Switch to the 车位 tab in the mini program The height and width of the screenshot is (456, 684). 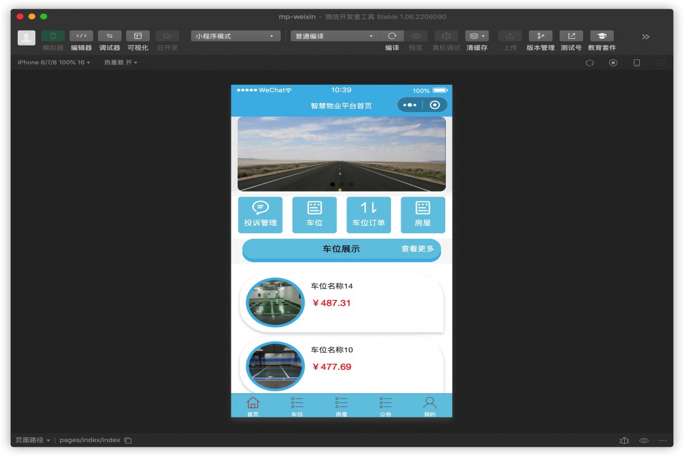[298, 405]
